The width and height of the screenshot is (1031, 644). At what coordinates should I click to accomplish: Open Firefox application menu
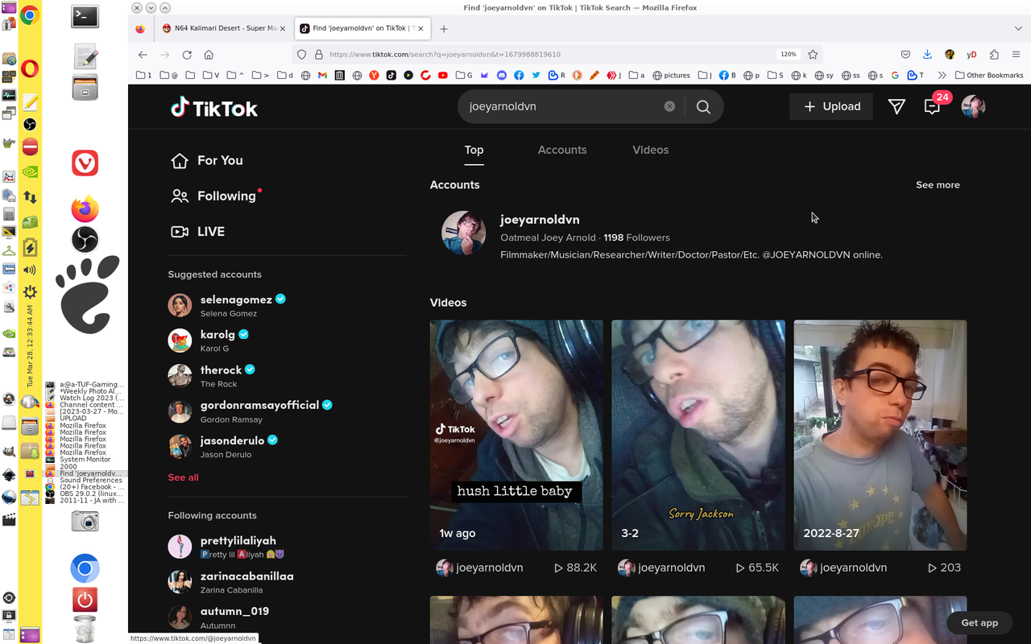pos(1016,55)
